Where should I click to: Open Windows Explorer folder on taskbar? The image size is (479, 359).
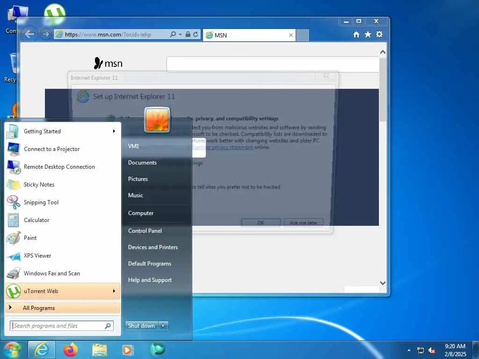100,351
